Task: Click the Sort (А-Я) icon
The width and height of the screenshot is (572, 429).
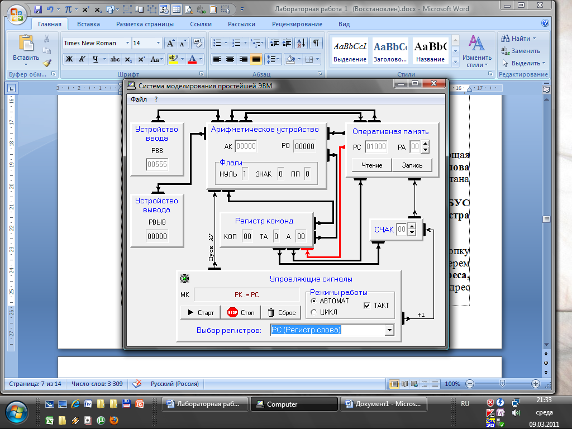Action: click(x=301, y=44)
